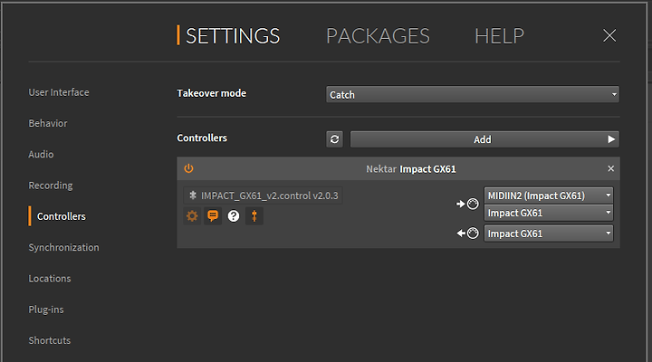This screenshot has width=652, height=362.
Task: Go to the Audio settings section
Action: tap(41, 154)
